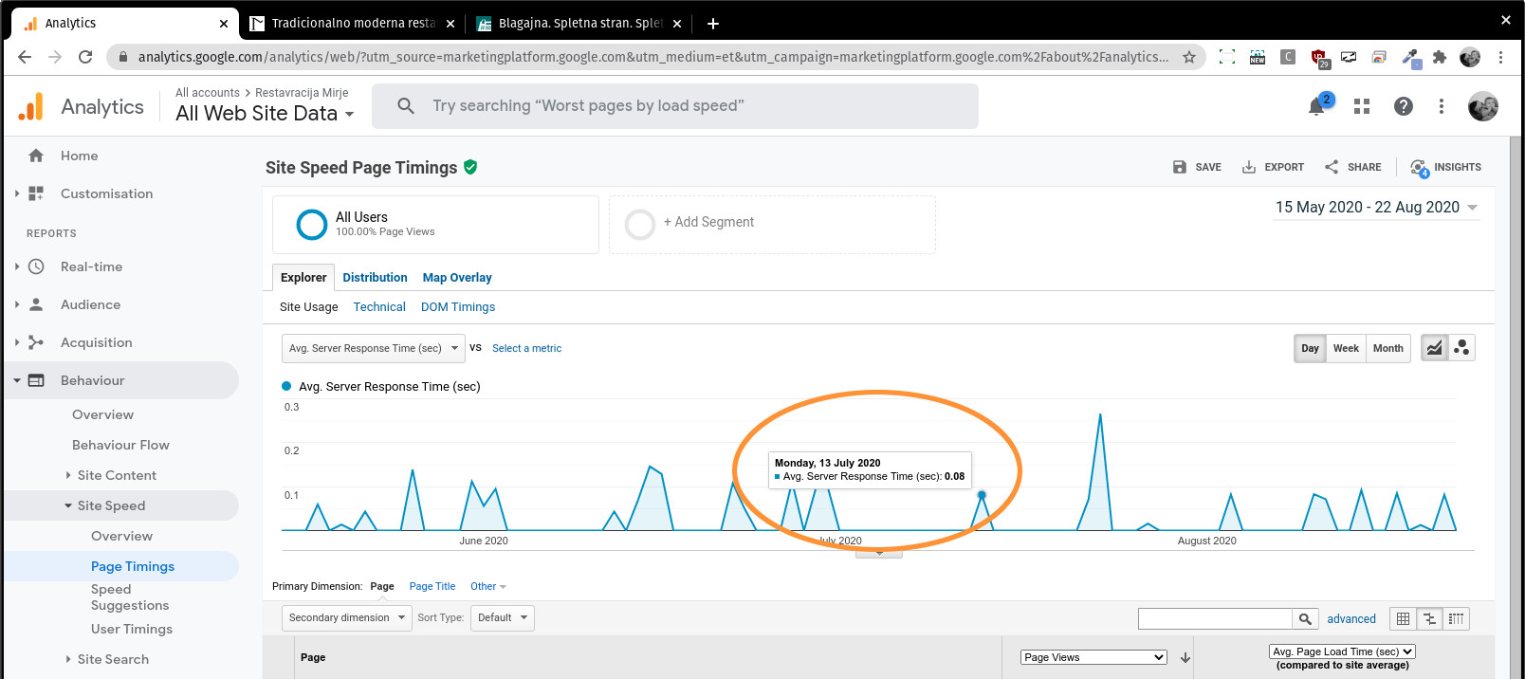Switch to line chart view icon
This screenshot has width=1525, height=679.
coord(1434,348)
